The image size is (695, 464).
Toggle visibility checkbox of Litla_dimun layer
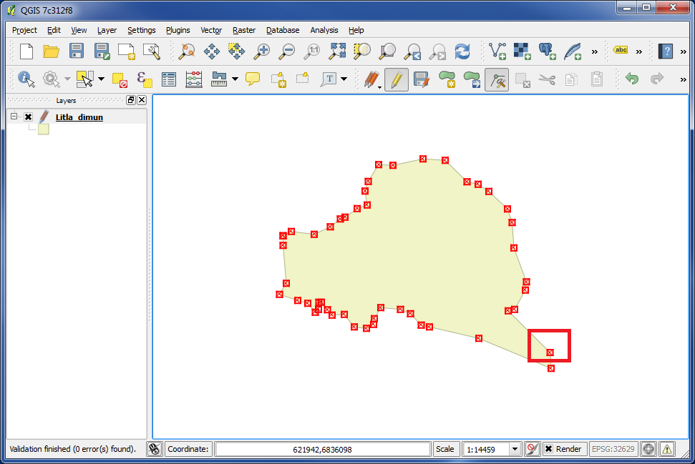29,117
